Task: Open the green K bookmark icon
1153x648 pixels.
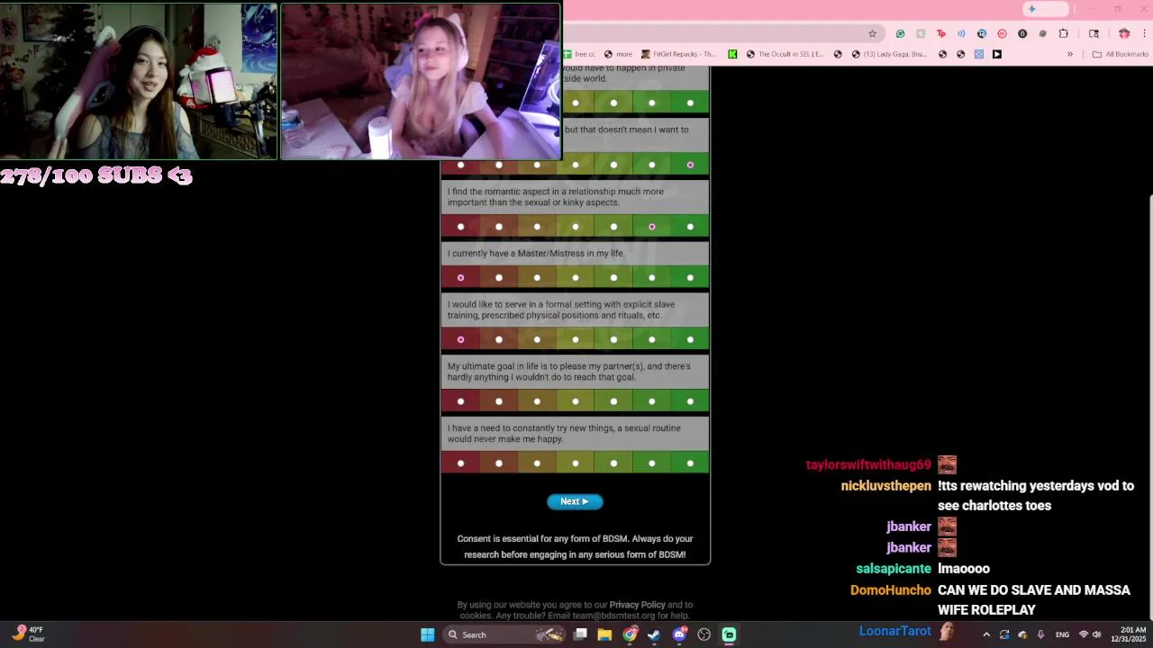Action: click(x=732, y=54)
